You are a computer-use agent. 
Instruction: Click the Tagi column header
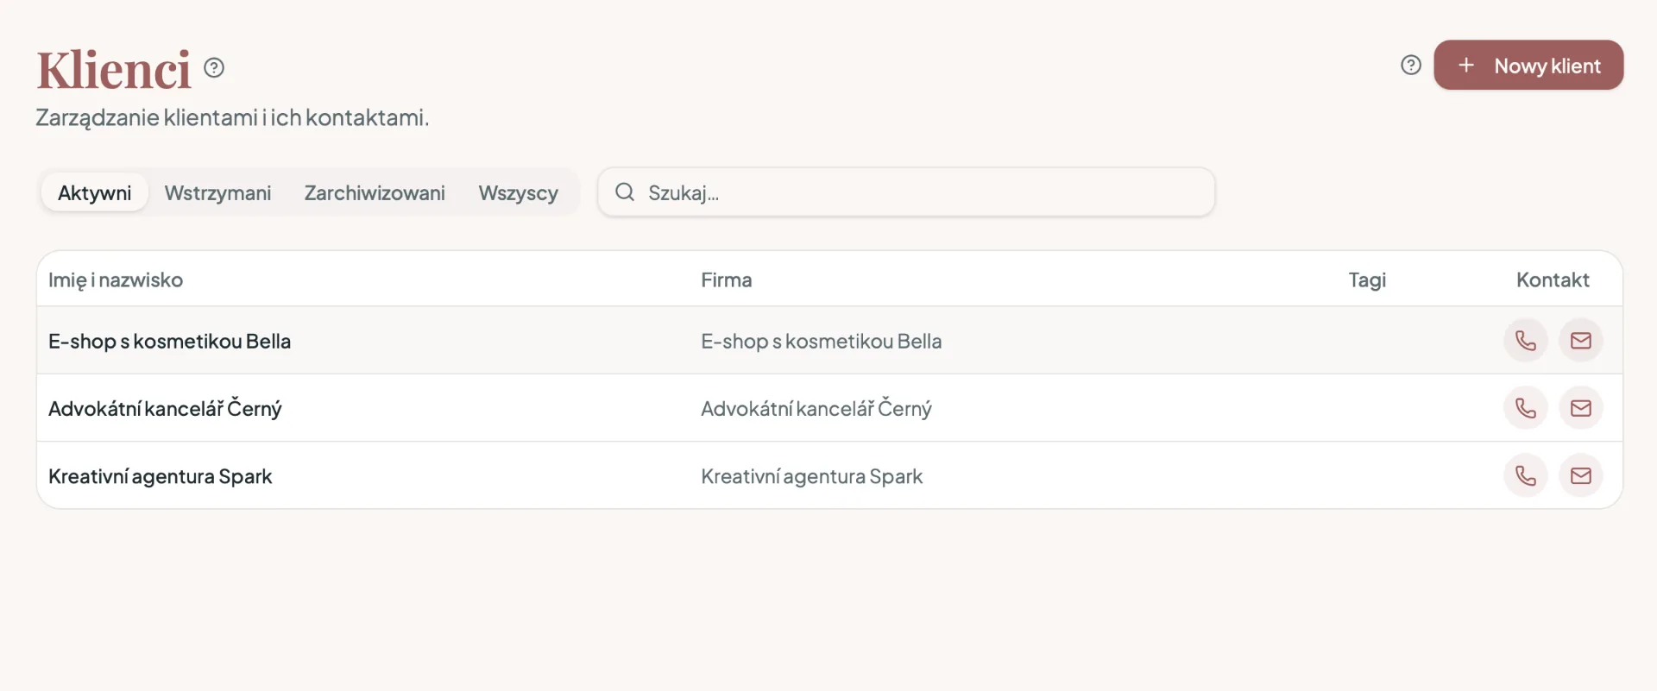tap(1367, 280)
